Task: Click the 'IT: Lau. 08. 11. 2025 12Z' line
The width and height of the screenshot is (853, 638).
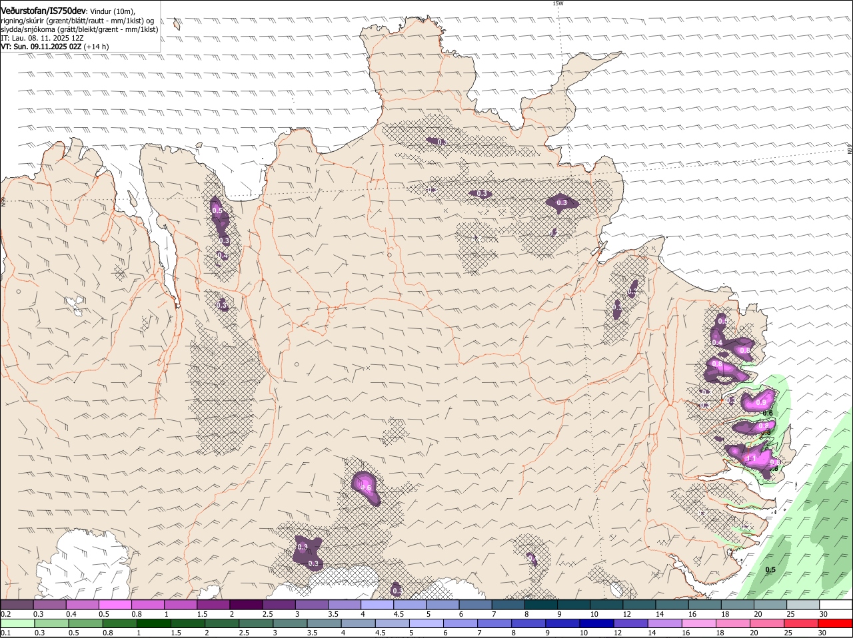Action: point(43,38)
